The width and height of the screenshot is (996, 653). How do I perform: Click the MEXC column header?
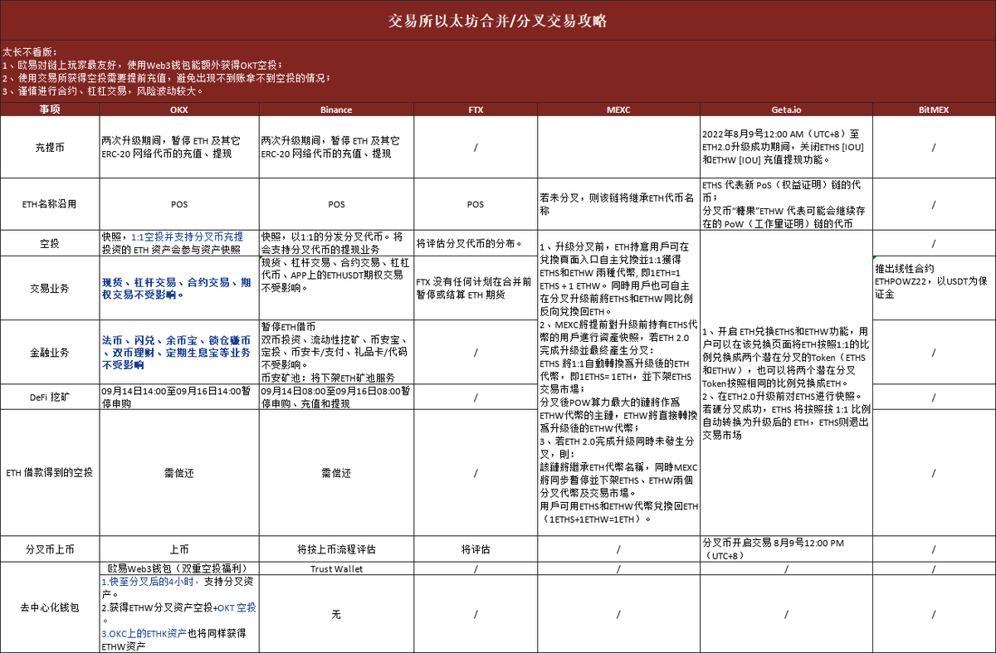point(618,110)
